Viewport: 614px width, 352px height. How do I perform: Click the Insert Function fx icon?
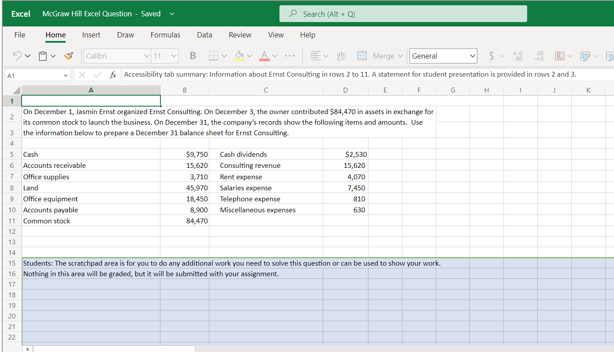coord(113,74)
